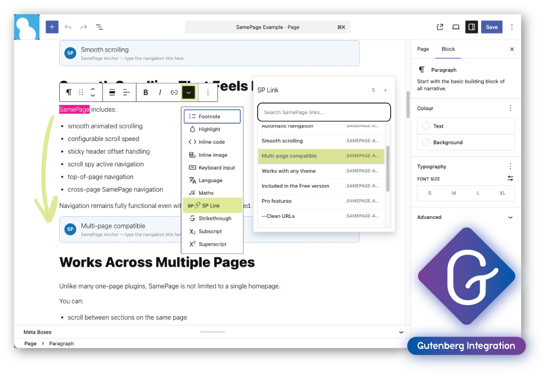
Task: Open Typography options three-dot menu
Action: point(510,166)
